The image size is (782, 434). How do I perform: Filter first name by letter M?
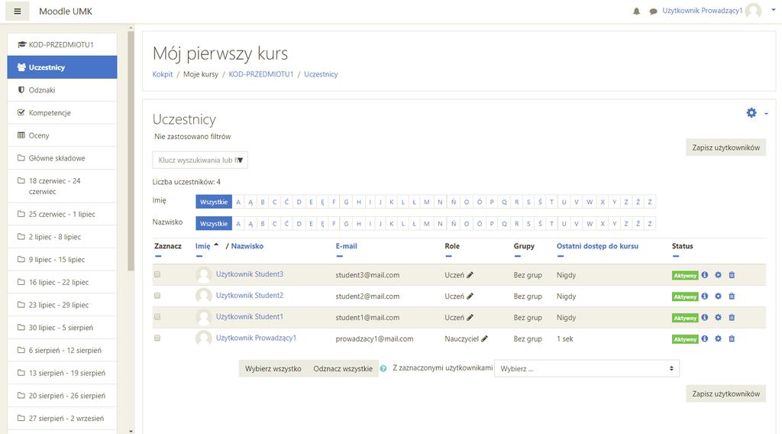pyautogui.click(x=426, y=202)
